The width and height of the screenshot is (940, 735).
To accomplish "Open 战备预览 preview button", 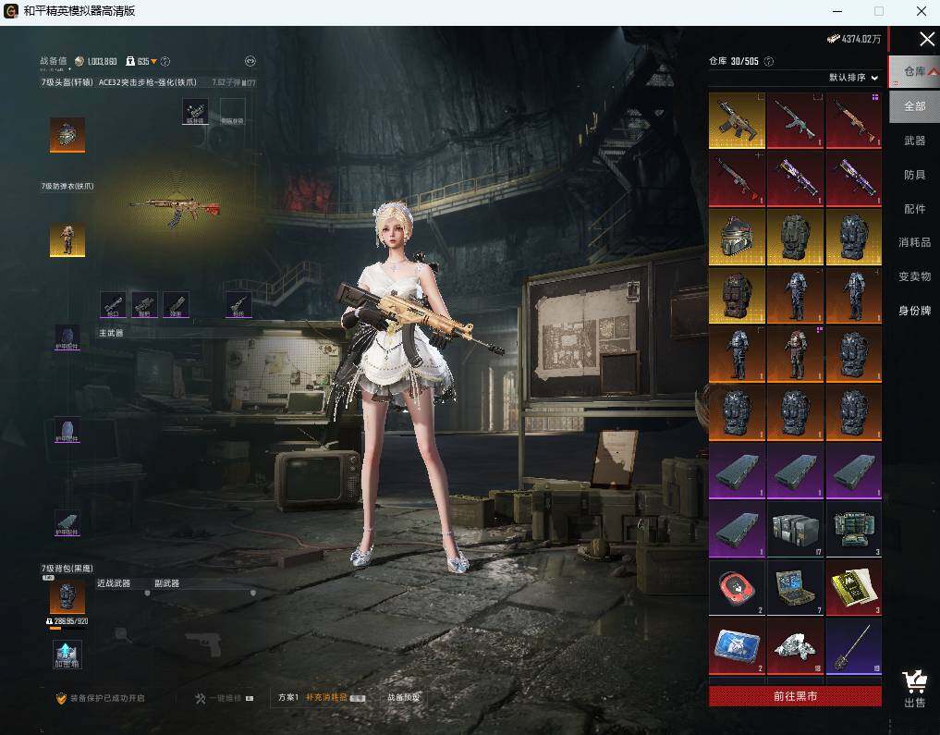I will [404, 697].
